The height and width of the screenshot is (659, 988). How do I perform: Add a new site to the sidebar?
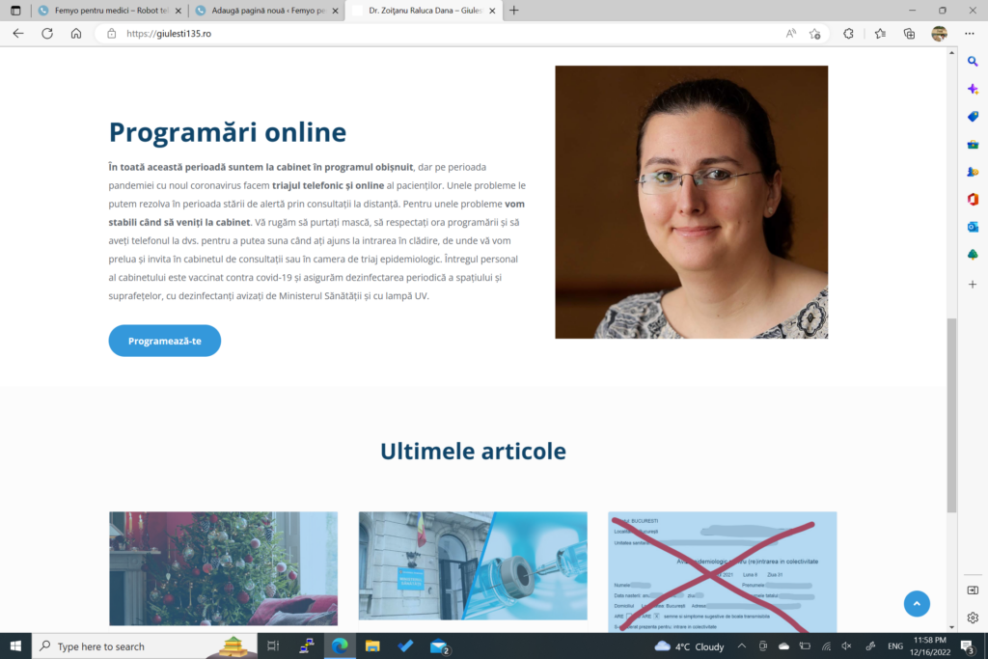click(x=973, y=284)
